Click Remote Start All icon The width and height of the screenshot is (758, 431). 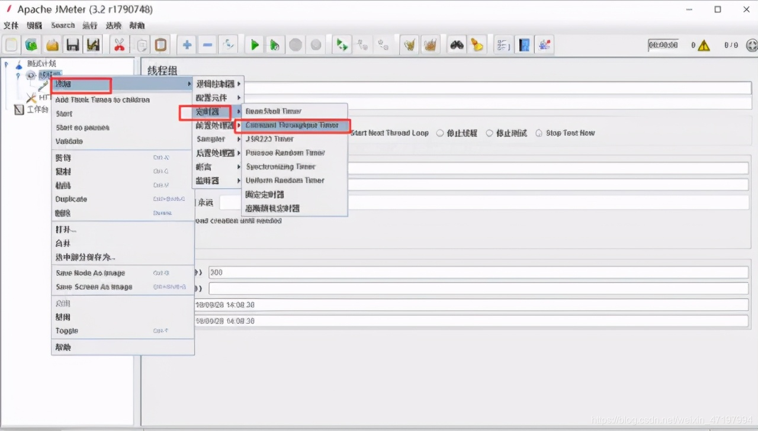point(341,44)
